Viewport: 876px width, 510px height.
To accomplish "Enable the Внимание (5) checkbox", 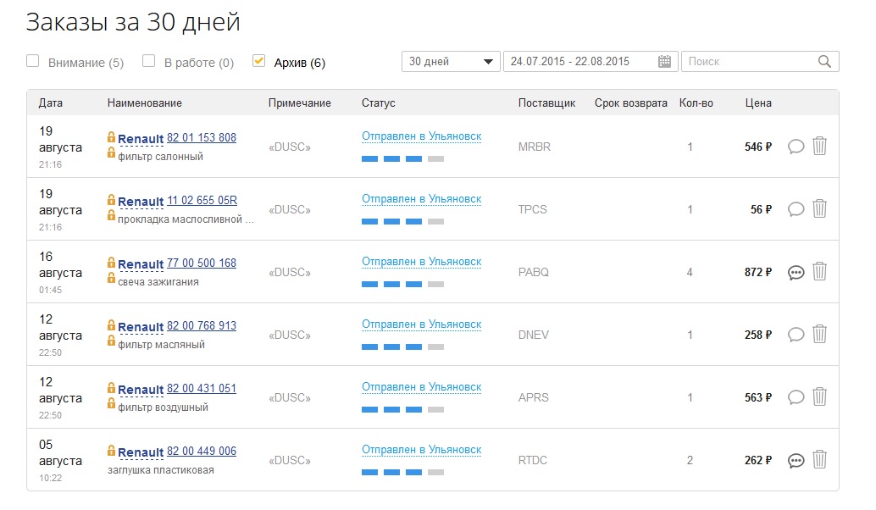I will pos(33,61).
